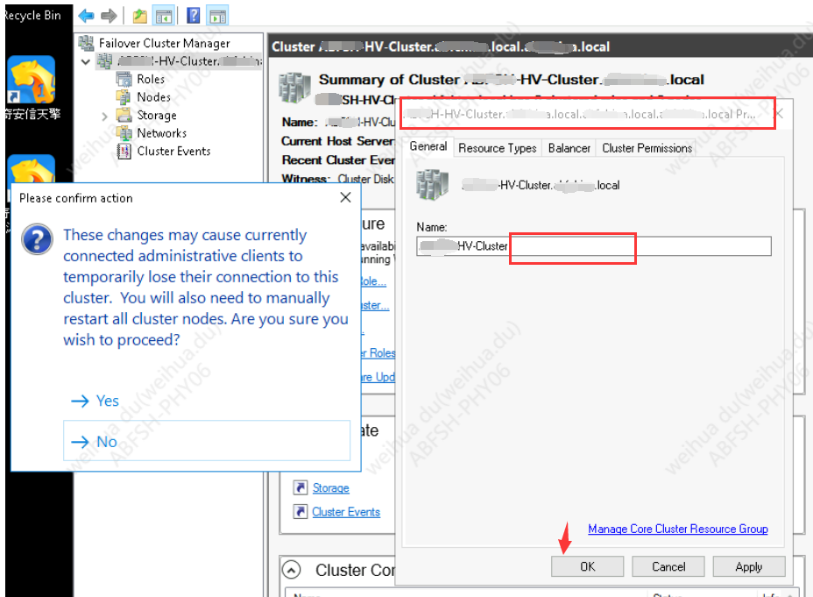The image size is (813, 597).
Task: Select Failover Cluster Manager root node
Action: [x=164, y=43]
